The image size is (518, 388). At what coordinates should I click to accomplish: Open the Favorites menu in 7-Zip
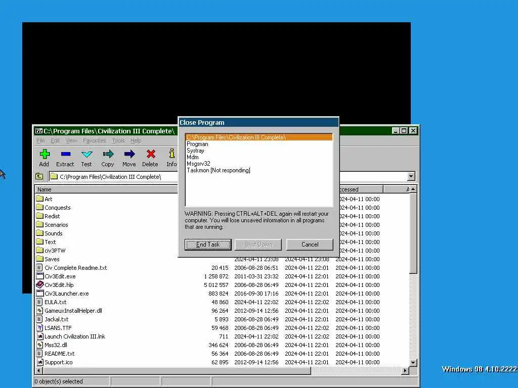tap(95, 140)
